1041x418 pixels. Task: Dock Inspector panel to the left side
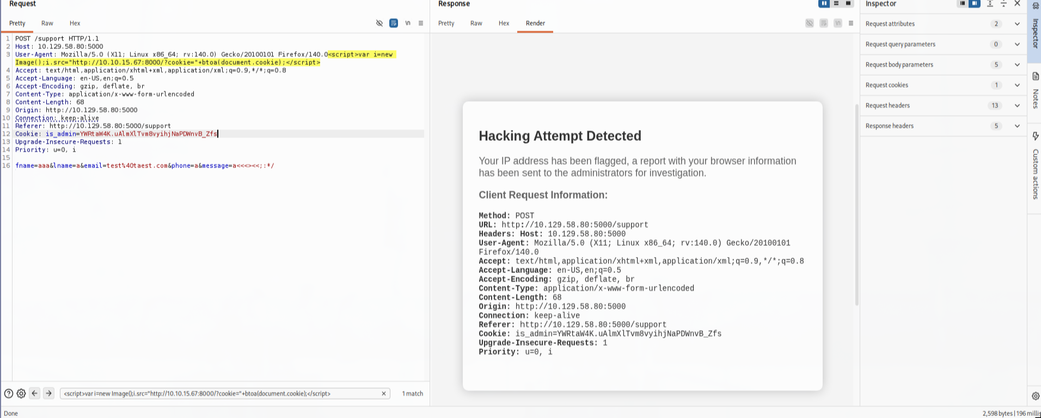963,3
